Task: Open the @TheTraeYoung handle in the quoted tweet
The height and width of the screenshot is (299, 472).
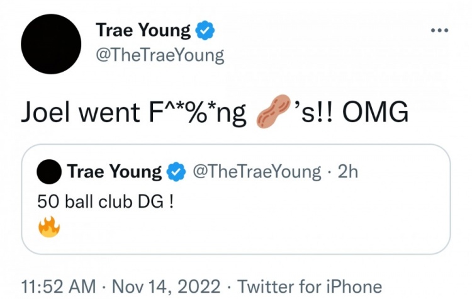Action: click(x=257, y=172)
